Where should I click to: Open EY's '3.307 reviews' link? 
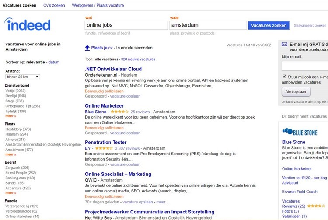[127, 148]
